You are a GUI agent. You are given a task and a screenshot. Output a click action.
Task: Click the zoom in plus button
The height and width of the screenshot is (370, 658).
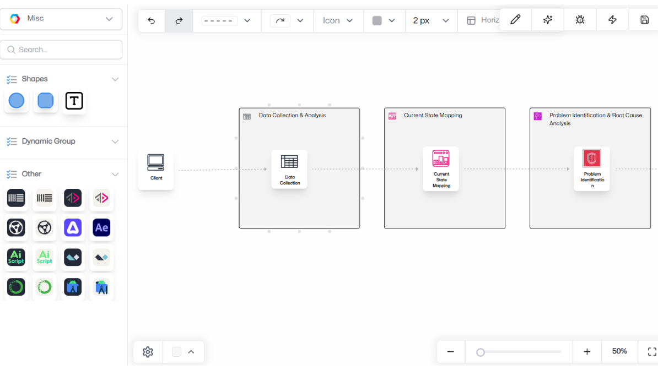click(587, 351)
